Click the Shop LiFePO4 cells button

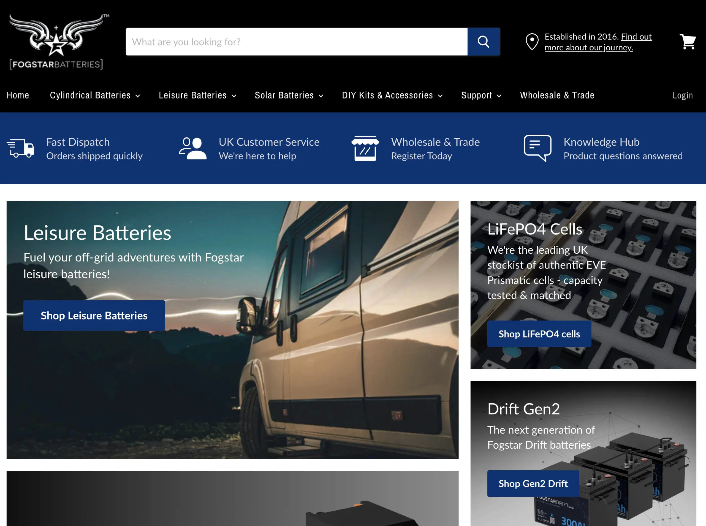[539, 334]
